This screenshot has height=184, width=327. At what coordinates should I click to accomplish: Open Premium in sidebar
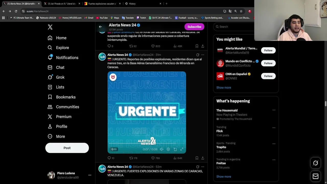coord(60,117)
